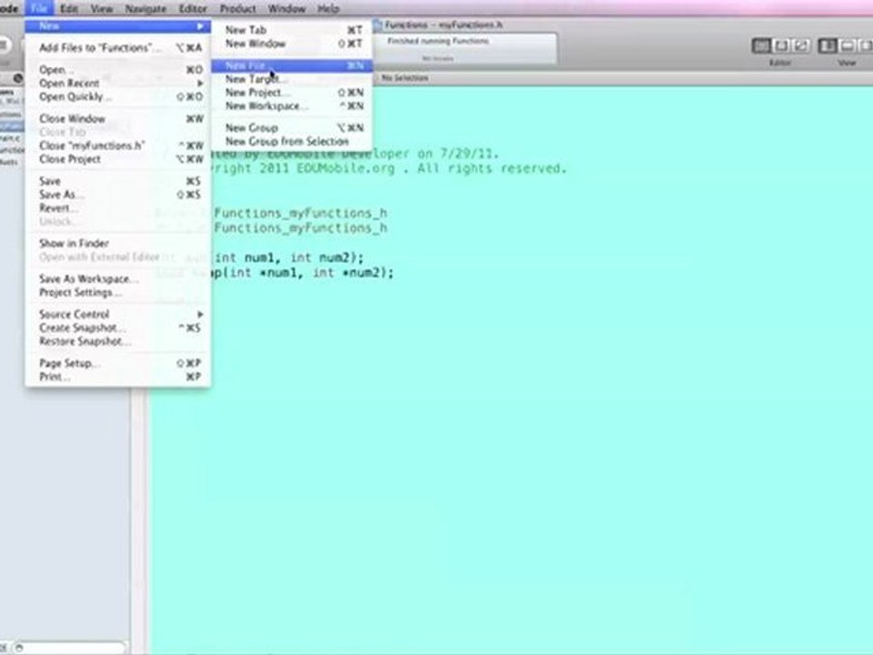873x655 pixels.
Task: Click the "int num1, int num2);" code text
Action: coord(289,257)
